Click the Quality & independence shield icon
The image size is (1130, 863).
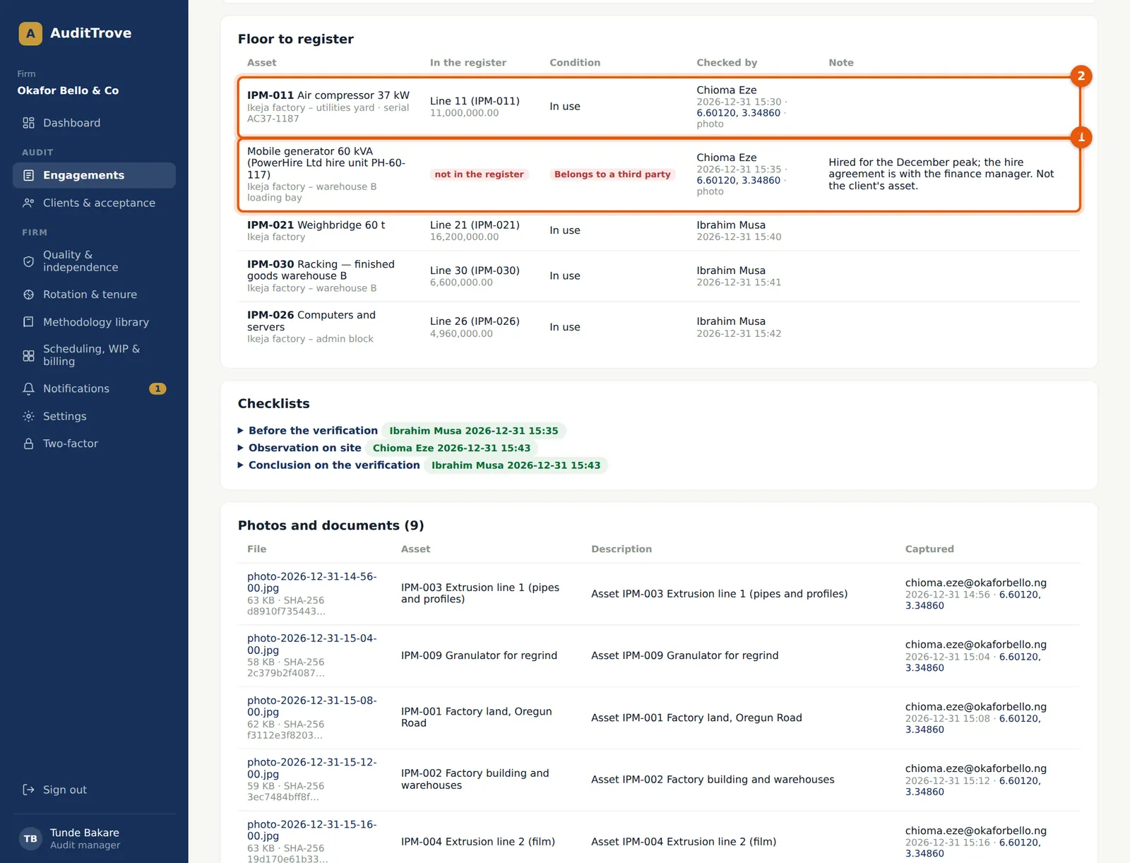tap(28, 261)
